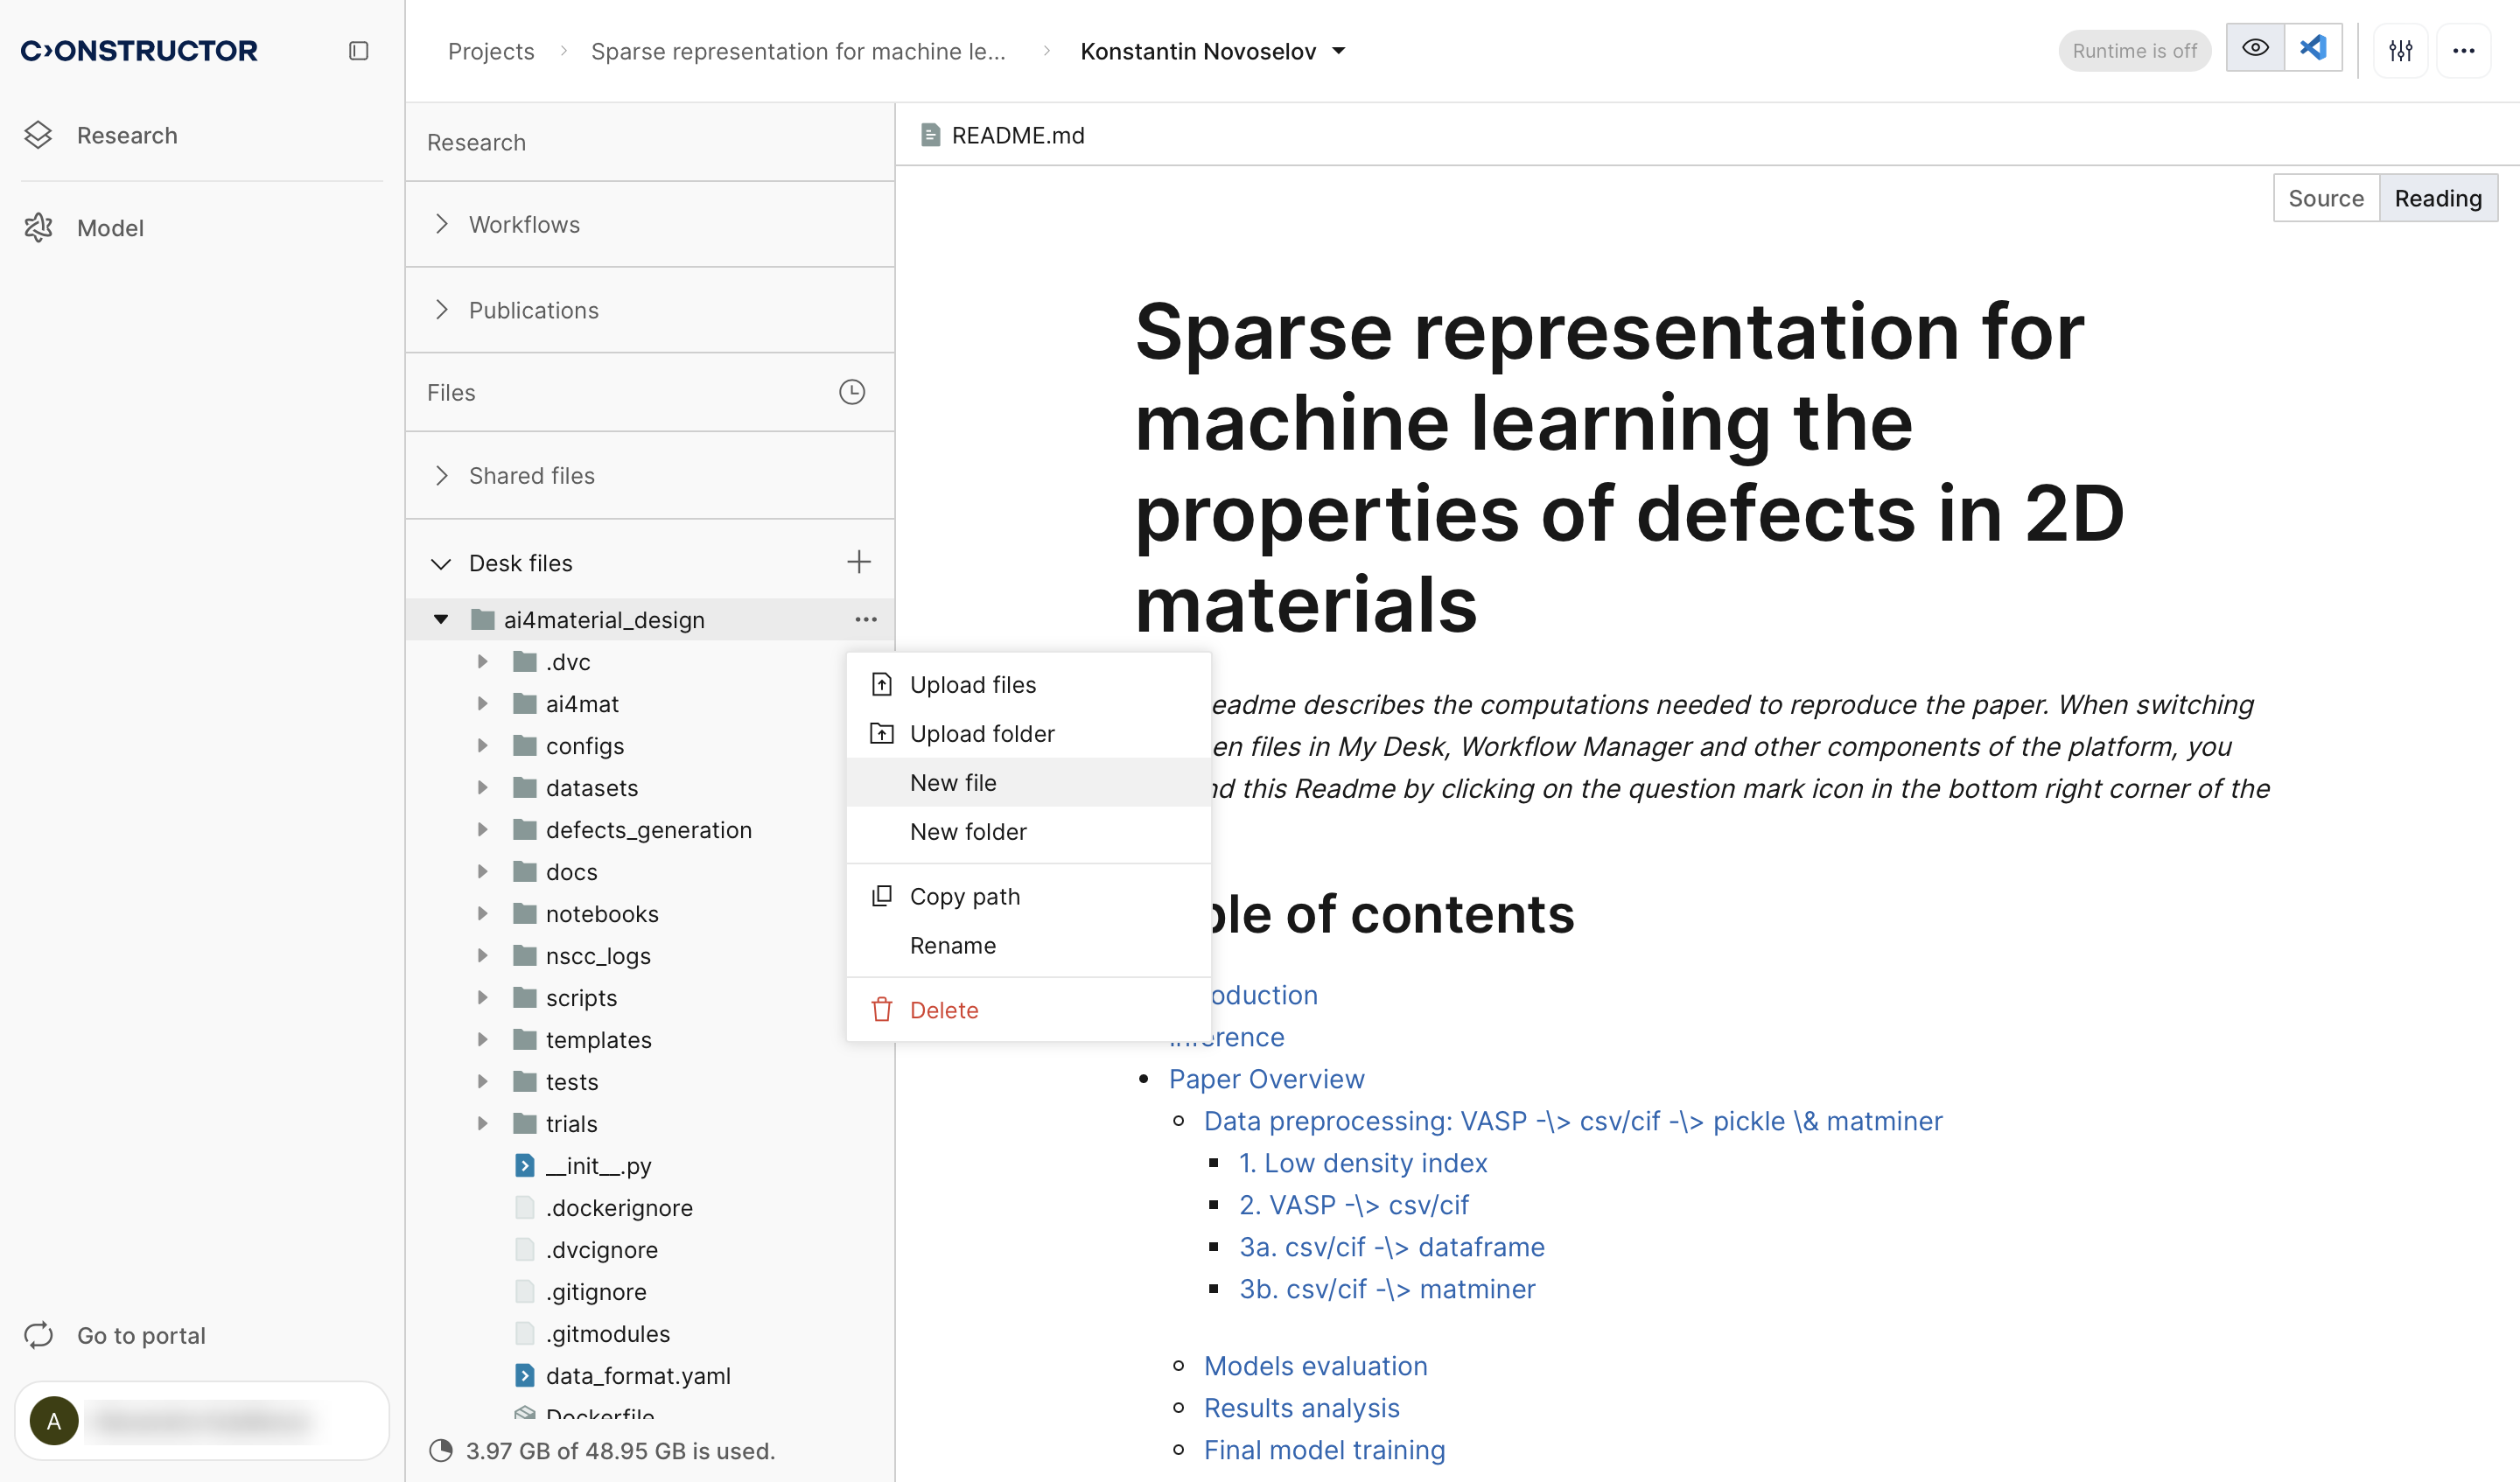Open data_format.yaml file
Viewport: 2520px width, 1482px height.
point(637,1375)
